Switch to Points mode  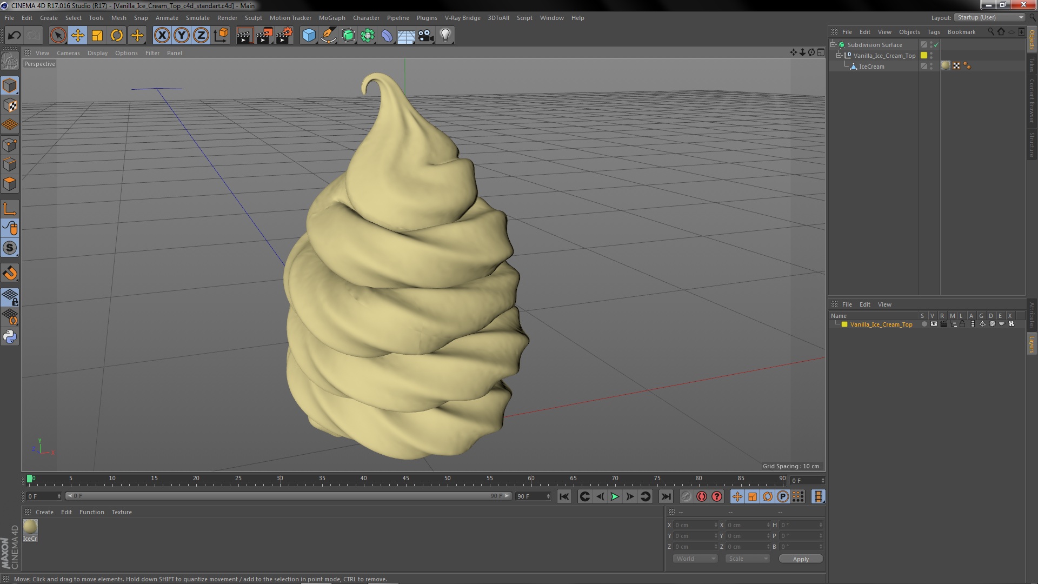pos(10,145)
